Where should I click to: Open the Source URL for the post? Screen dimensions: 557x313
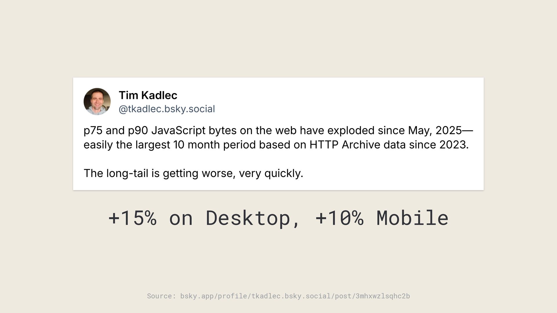tap(295, 296)
